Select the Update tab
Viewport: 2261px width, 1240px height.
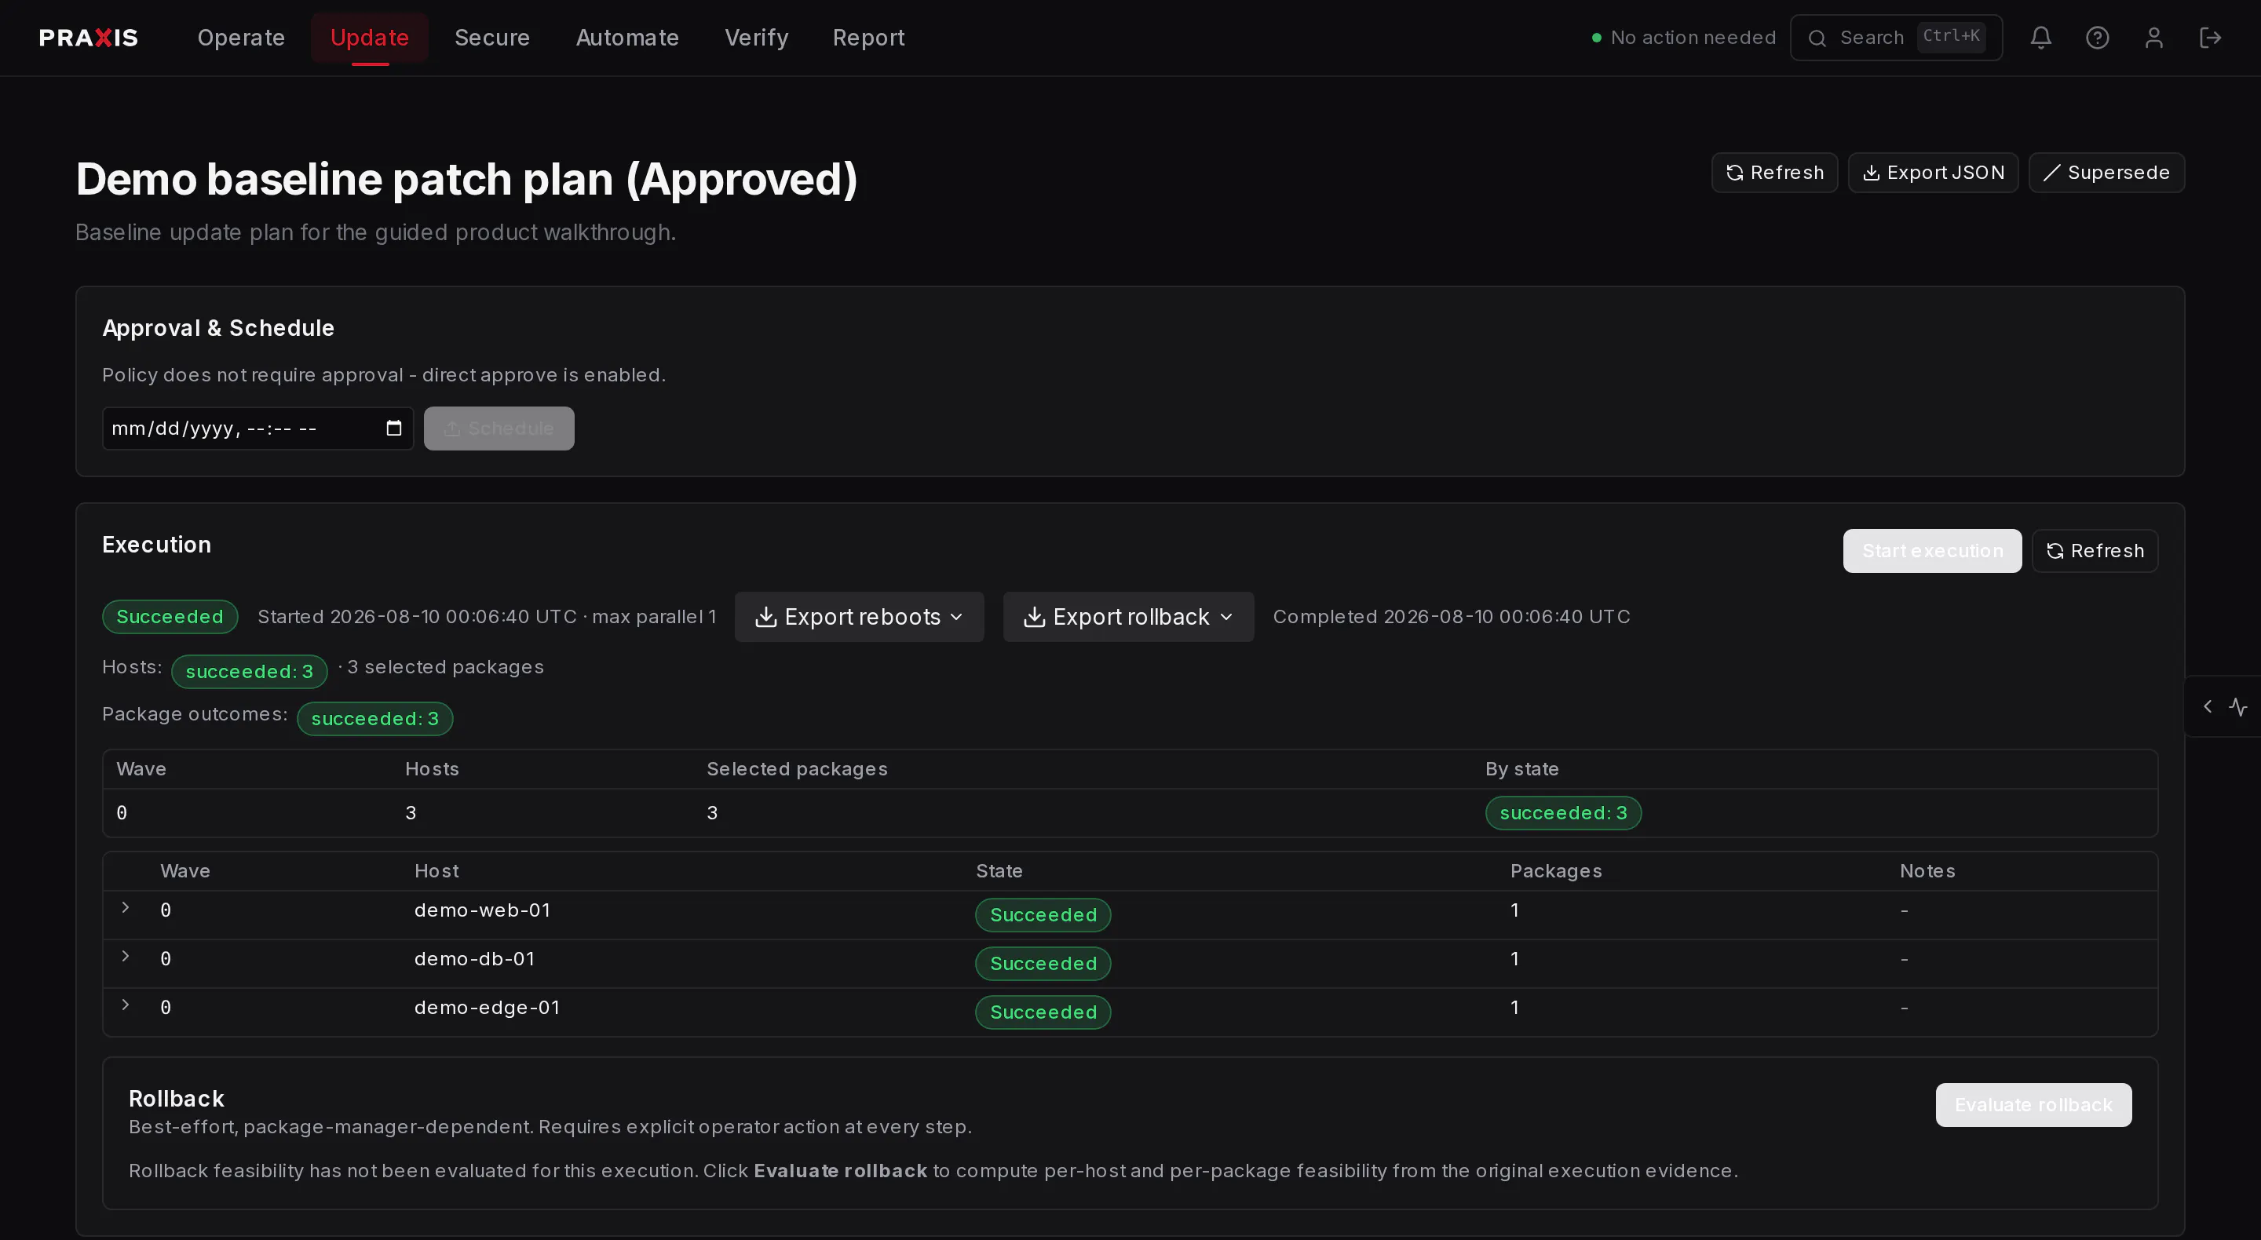coord(370,38)
